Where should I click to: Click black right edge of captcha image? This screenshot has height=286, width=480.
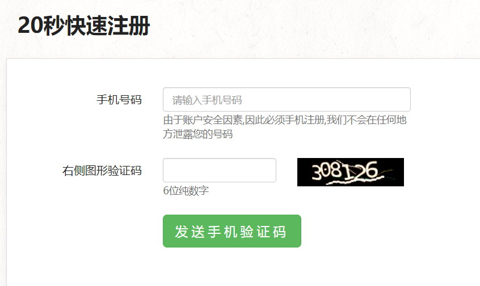pyautogui.click(x=398, y=172)
